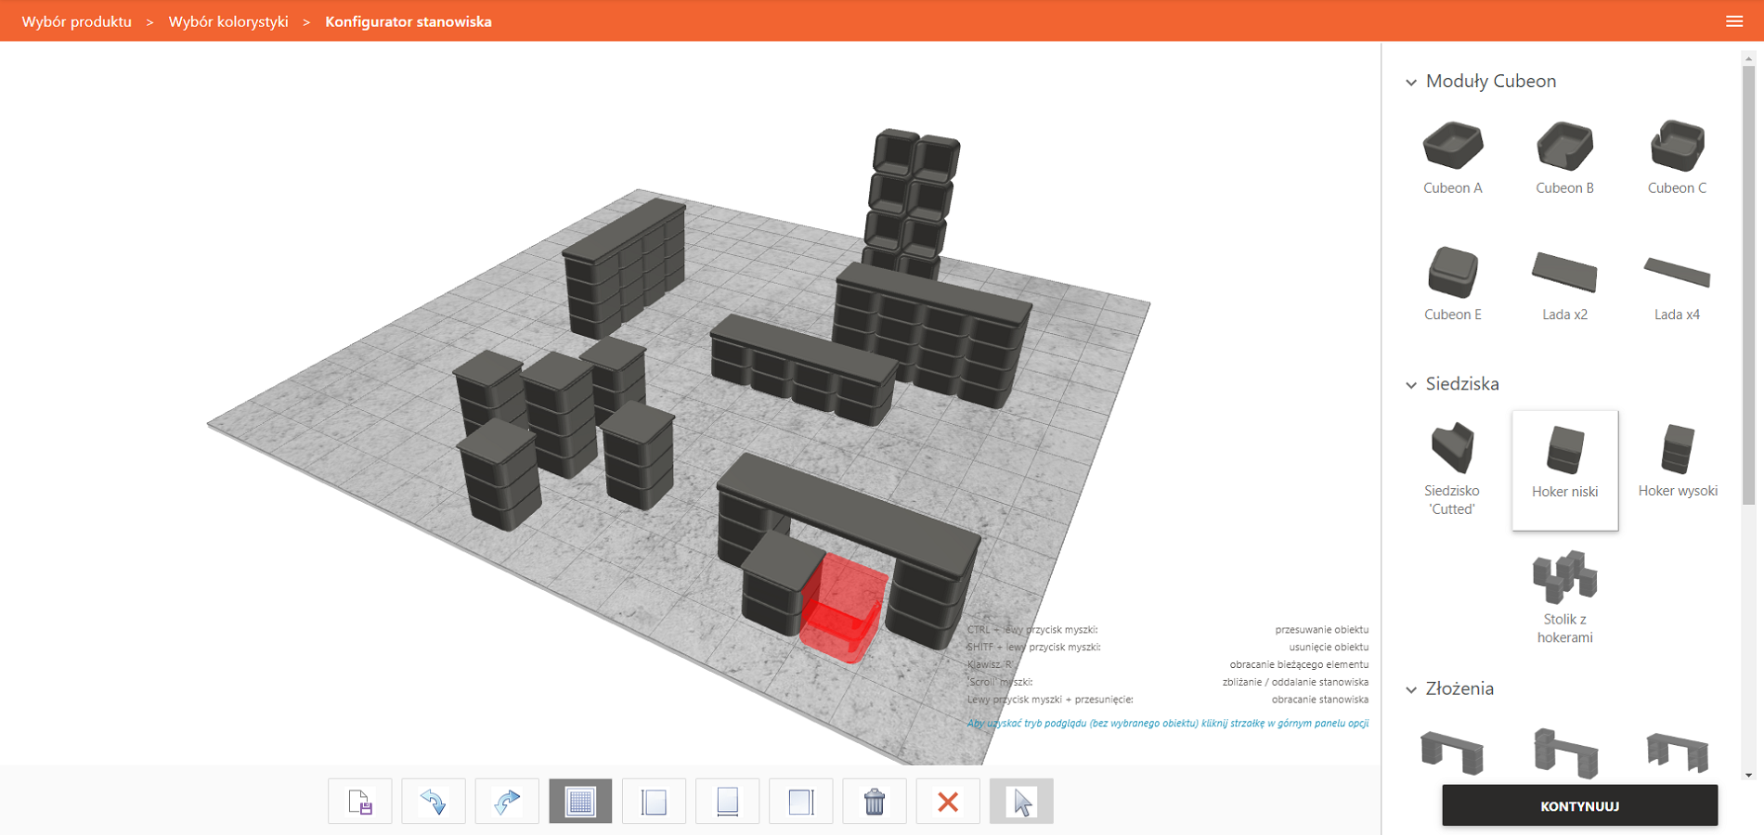Go to Wybór produktu breadcrumb step
1764x835 pixels.
pos(77,21)
